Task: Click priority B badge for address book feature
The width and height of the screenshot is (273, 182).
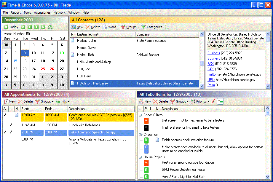Action: 146,140
